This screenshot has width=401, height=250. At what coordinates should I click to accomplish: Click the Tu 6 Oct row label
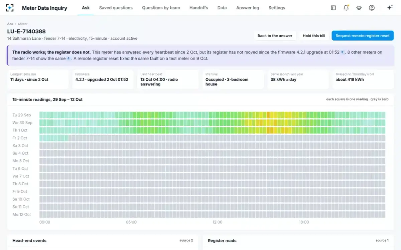[x=20, y=169]
